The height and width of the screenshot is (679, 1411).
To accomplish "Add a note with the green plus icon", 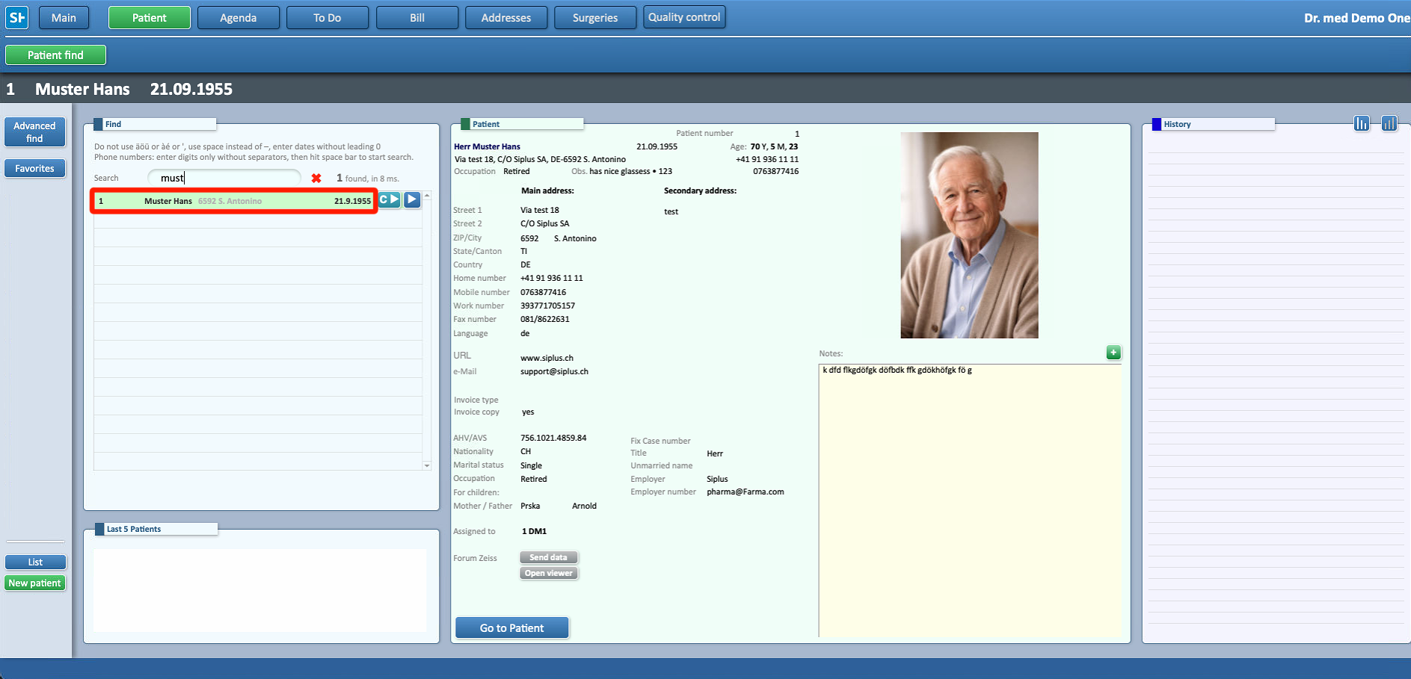I will 1113,353.
